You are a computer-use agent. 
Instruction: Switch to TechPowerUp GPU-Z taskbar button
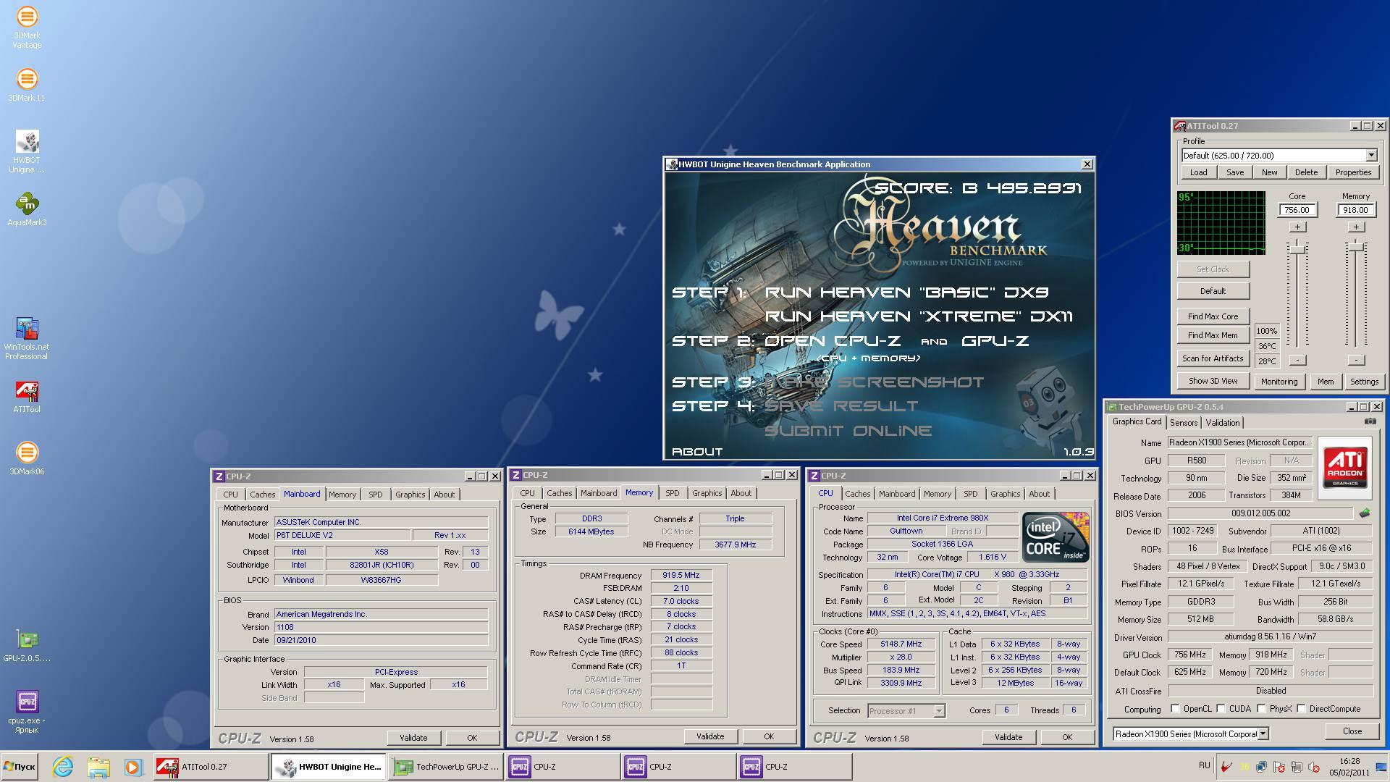[x=446, y=767]
